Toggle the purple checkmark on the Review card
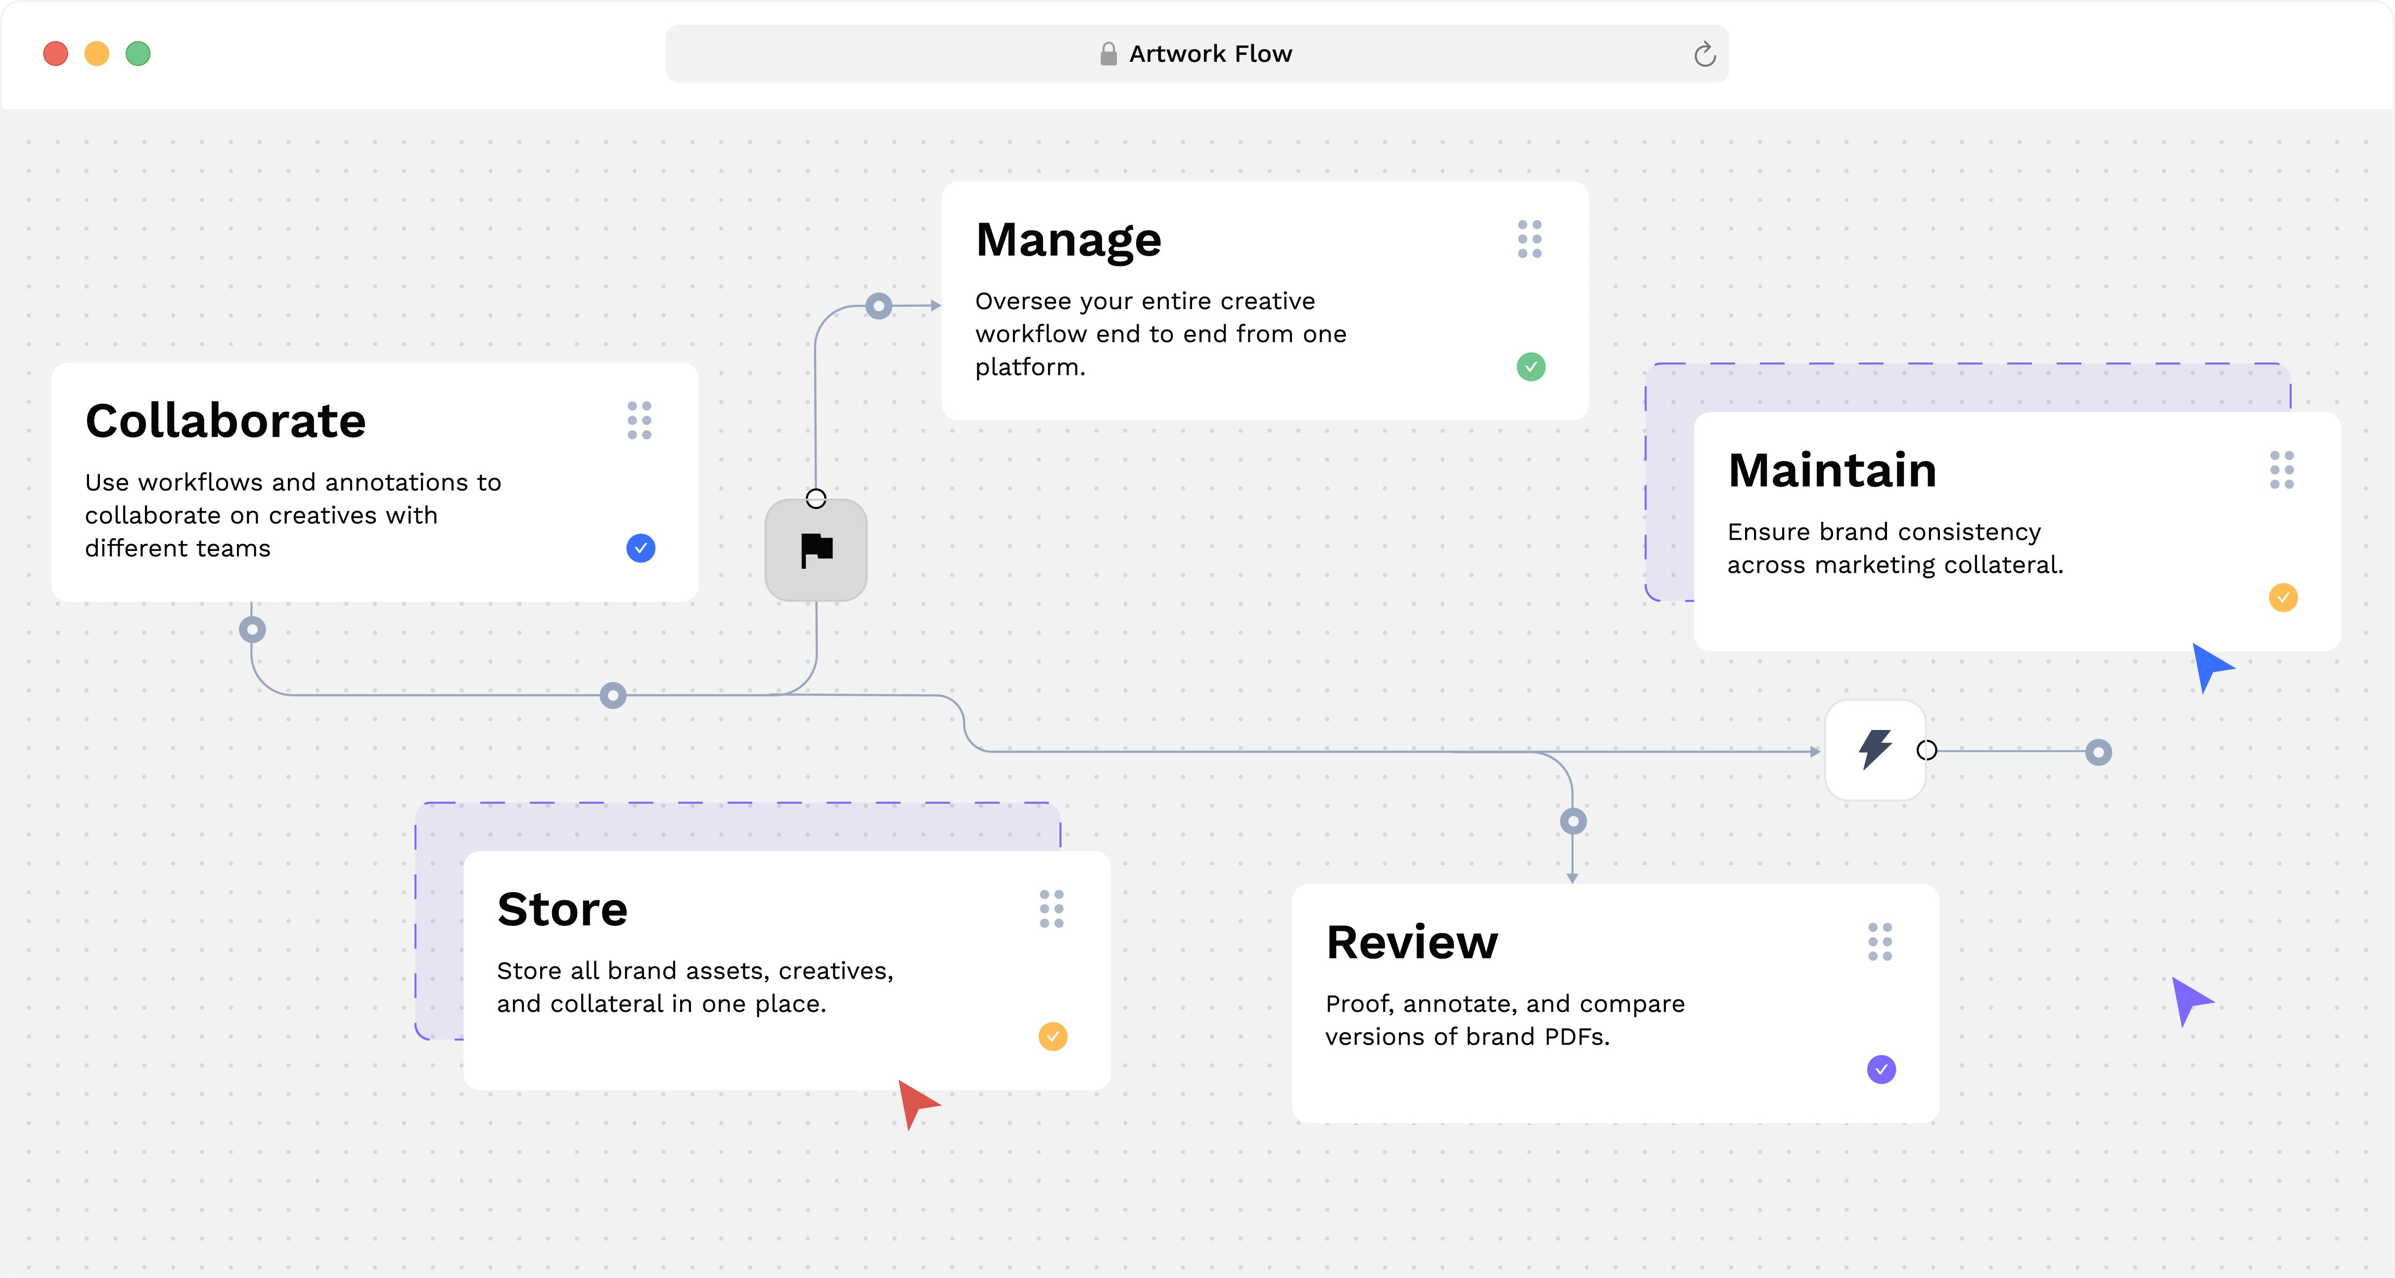The width and height of the screenshot is (2395, 1278). pos(1881,1070)
